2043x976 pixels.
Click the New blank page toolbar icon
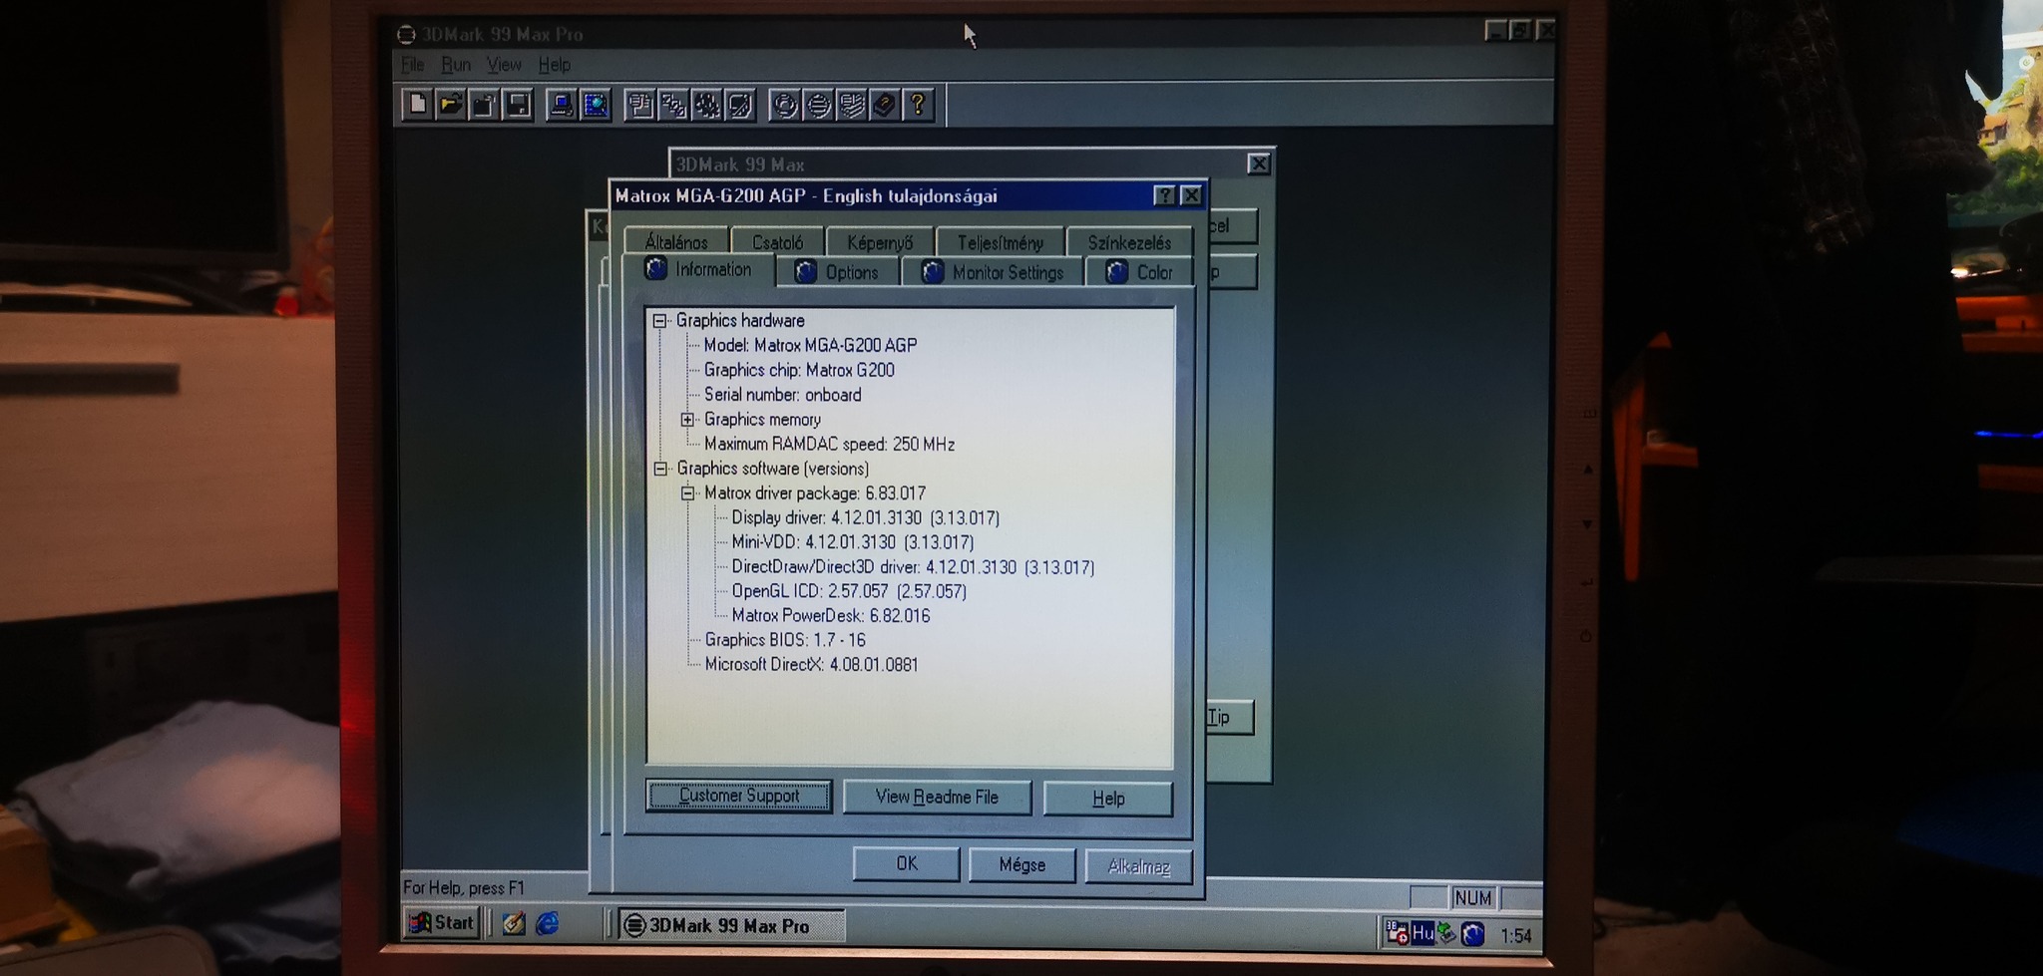418,105
